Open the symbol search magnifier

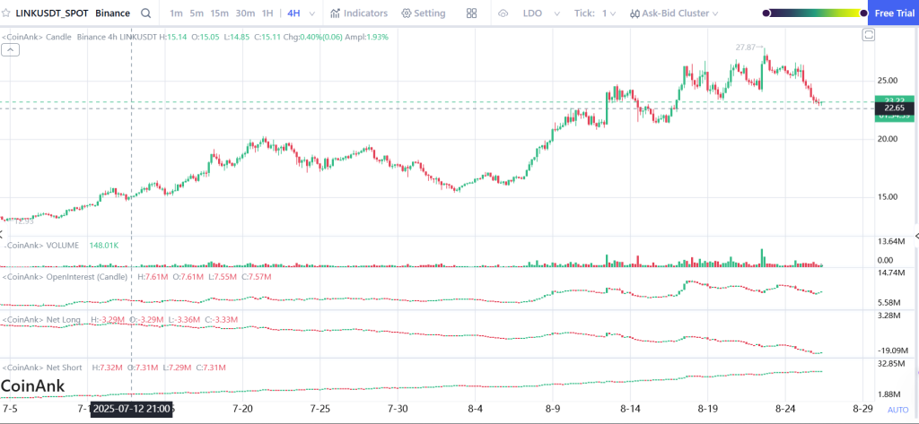tap(146, 13)
